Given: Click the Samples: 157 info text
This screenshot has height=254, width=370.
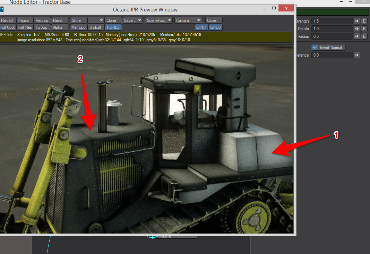Looking at the screenshot, I should [28, 35].
